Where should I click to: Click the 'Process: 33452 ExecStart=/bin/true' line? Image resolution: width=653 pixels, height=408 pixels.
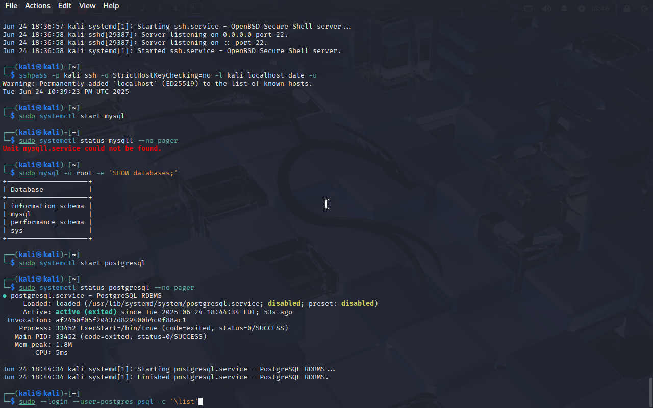[x=154, y=328]
